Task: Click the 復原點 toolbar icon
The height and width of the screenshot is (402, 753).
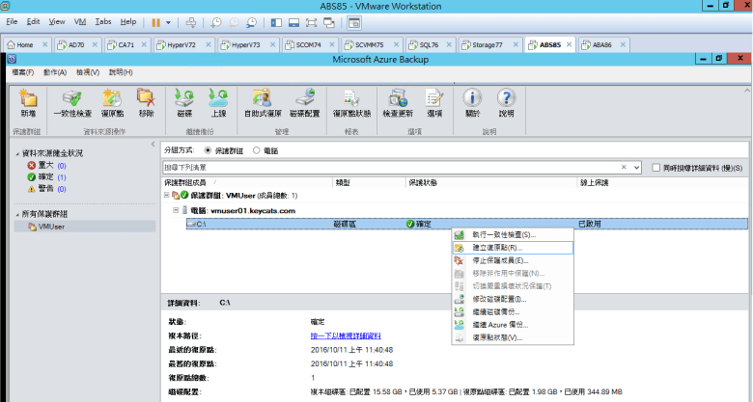Action: (112, 101)
